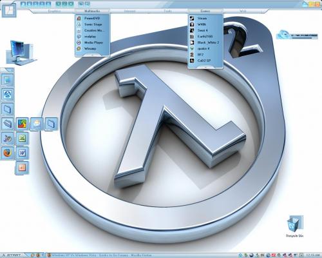Open the Multimedia menu tab
The width and height of the screenshot is (322, 258).
pyautogui.click(x=92, y=11)
